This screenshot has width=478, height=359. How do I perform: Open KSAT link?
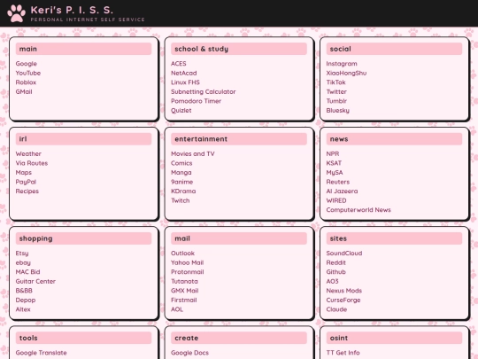tap(334, 163)
